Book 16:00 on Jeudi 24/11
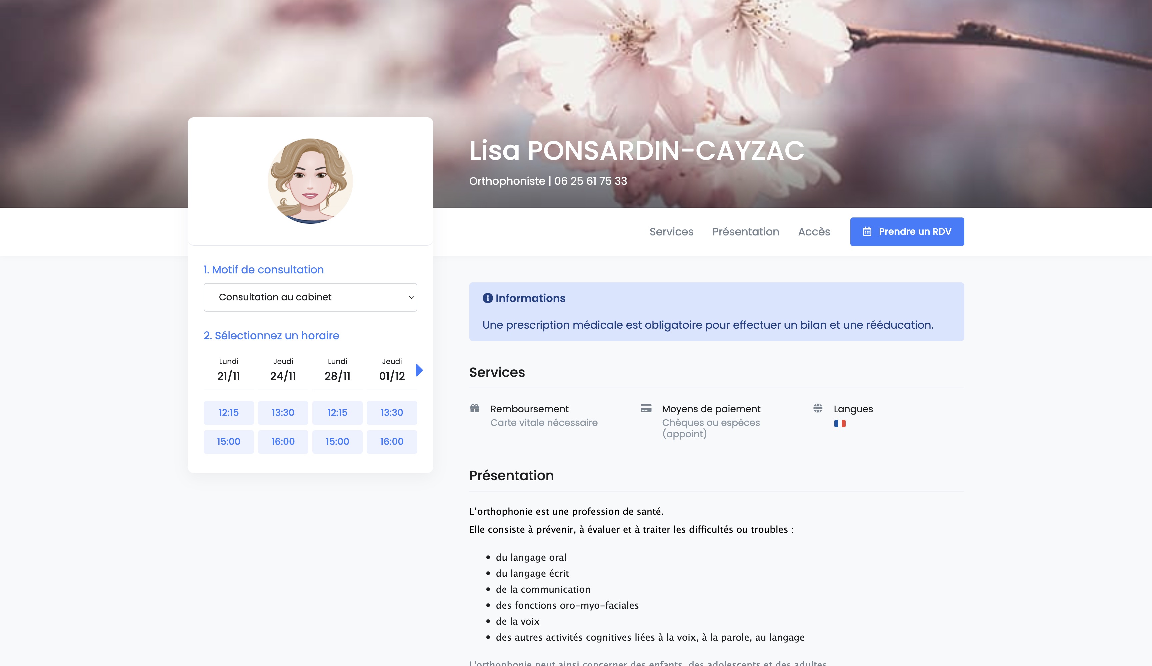Screen dimensions: 1152x666 coord(283,442)
